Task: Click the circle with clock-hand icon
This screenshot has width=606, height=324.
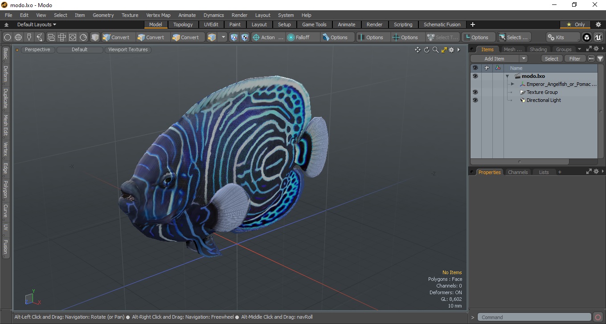Action: 83,37
